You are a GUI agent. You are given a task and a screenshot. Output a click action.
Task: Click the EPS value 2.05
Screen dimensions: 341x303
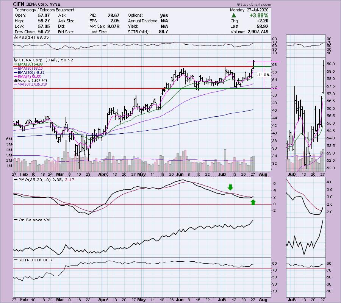115,21
